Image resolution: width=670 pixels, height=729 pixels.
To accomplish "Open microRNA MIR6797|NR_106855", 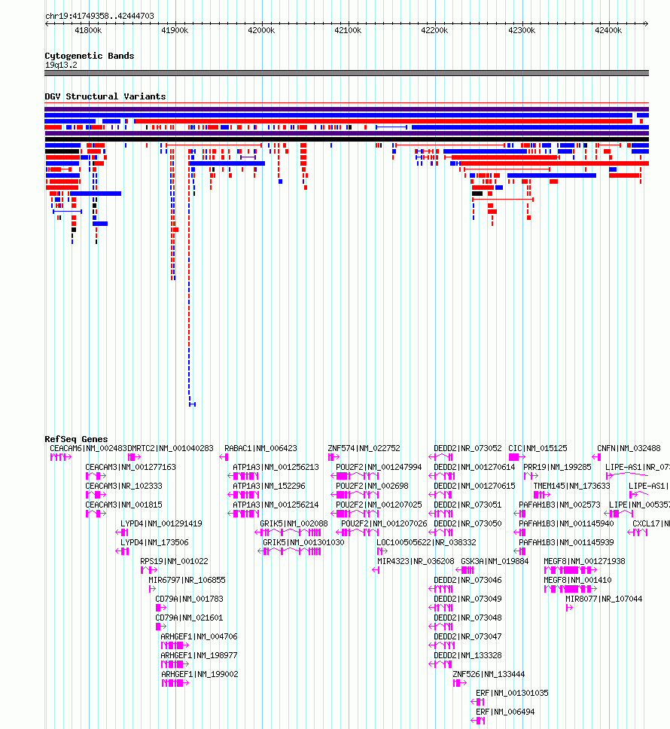I will [187, 580].
